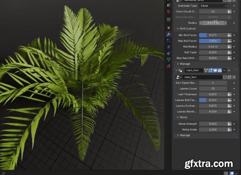241x175 pixels.
Task: Animate the Radius property dot
Action: pos(234,23)
